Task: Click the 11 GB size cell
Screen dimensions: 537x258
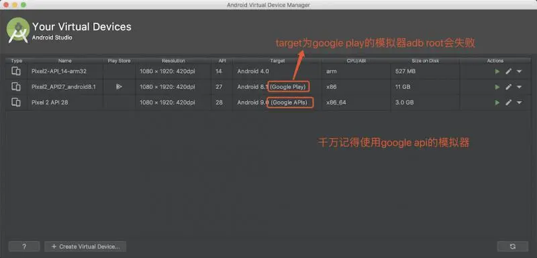Action: point(426,87)
